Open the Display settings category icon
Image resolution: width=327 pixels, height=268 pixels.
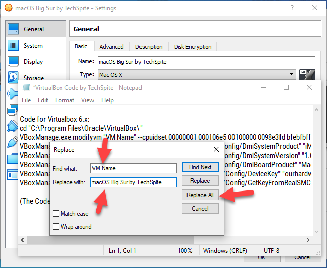click(13, 62)
